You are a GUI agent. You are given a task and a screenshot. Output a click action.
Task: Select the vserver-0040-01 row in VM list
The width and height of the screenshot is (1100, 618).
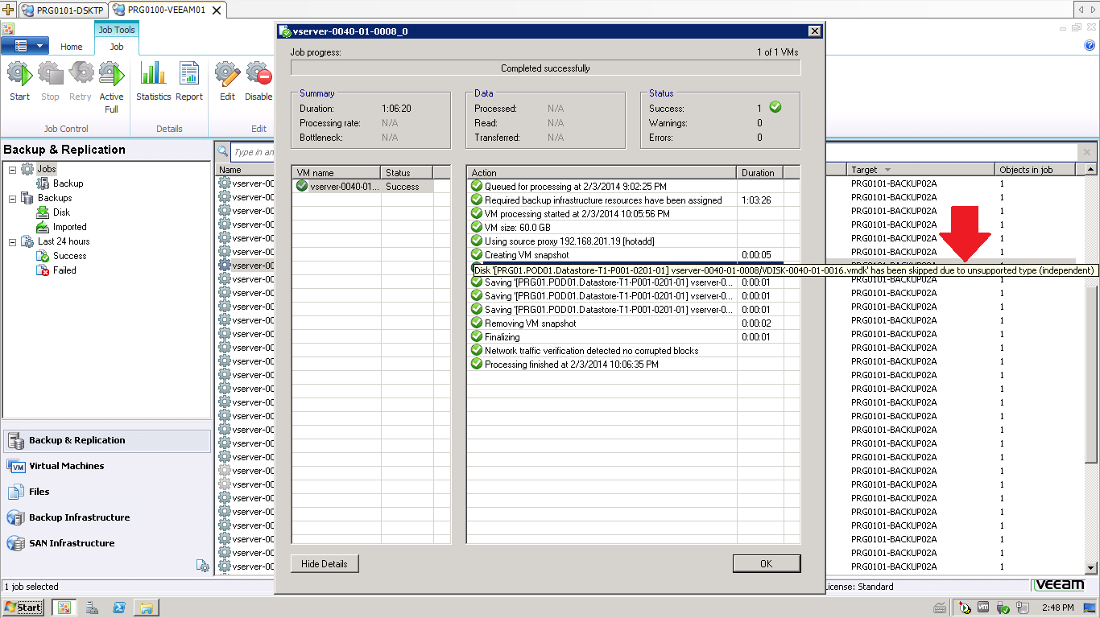pyautogui.click(x=362, y=186)
